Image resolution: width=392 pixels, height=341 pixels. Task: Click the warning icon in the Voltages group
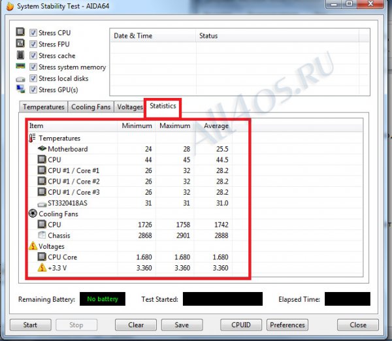pyautogui.click(x=33, y=246)
